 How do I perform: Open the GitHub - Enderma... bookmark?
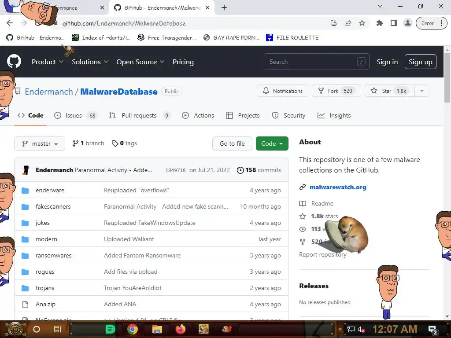[x=35, y=38]
